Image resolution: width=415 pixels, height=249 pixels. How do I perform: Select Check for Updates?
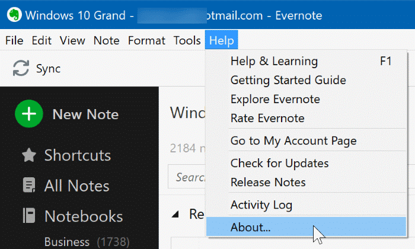pos(306,163)
